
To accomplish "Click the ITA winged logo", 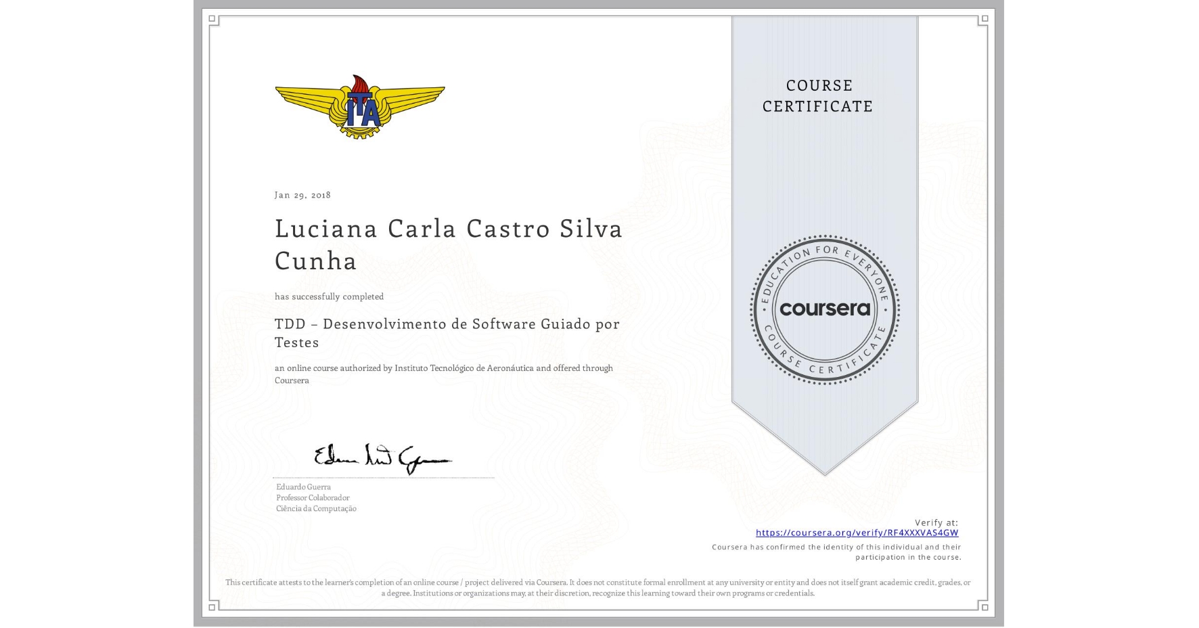I will pos(360,107).
